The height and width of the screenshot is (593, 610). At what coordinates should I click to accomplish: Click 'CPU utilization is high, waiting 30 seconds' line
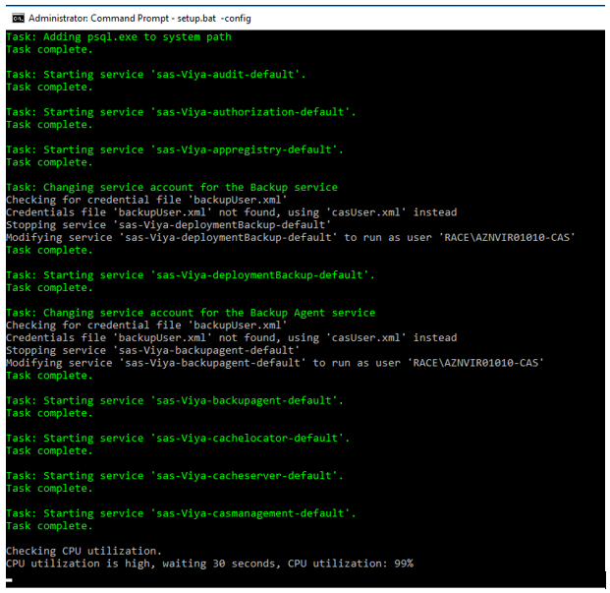pos(209,563)
